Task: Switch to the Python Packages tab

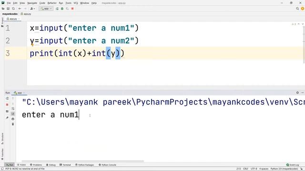Action: click(x=84, y=165)
